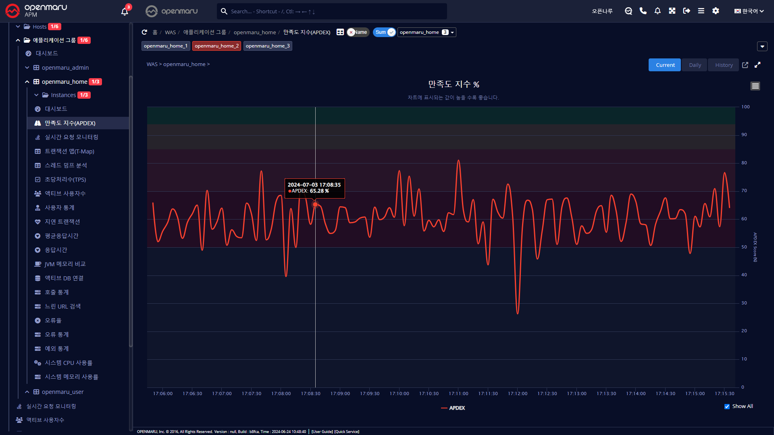Uncheck the Show All checkbox

pyautogui.click(x=727, y=406)
